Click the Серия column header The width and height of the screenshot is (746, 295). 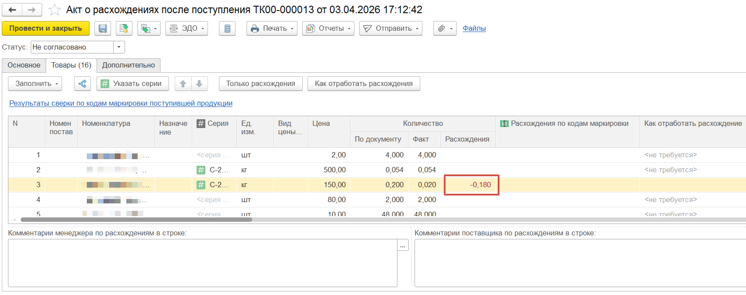click(214, 132)
